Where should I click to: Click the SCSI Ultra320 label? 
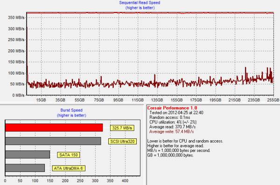(122, 142)
